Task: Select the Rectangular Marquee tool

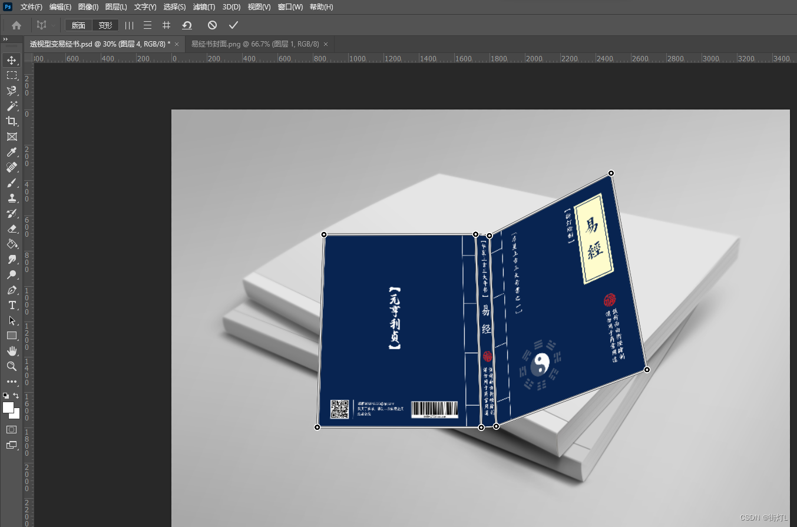Action: click(x=12, y=75)
